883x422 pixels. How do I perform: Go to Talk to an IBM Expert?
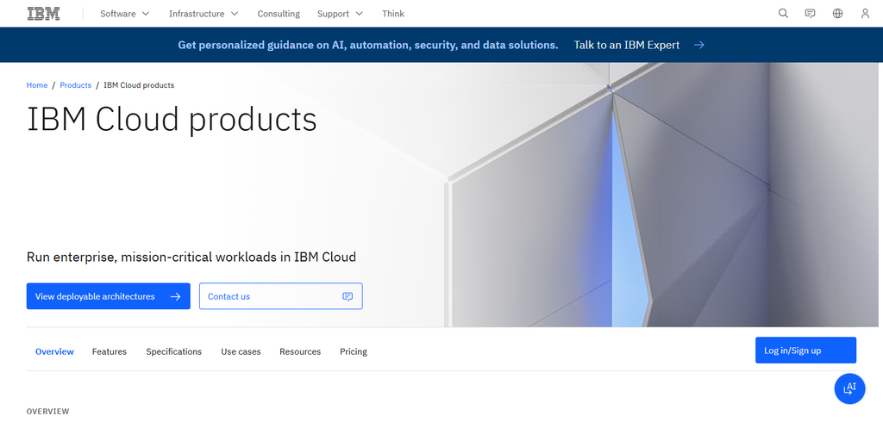click(x=627, y=45)
